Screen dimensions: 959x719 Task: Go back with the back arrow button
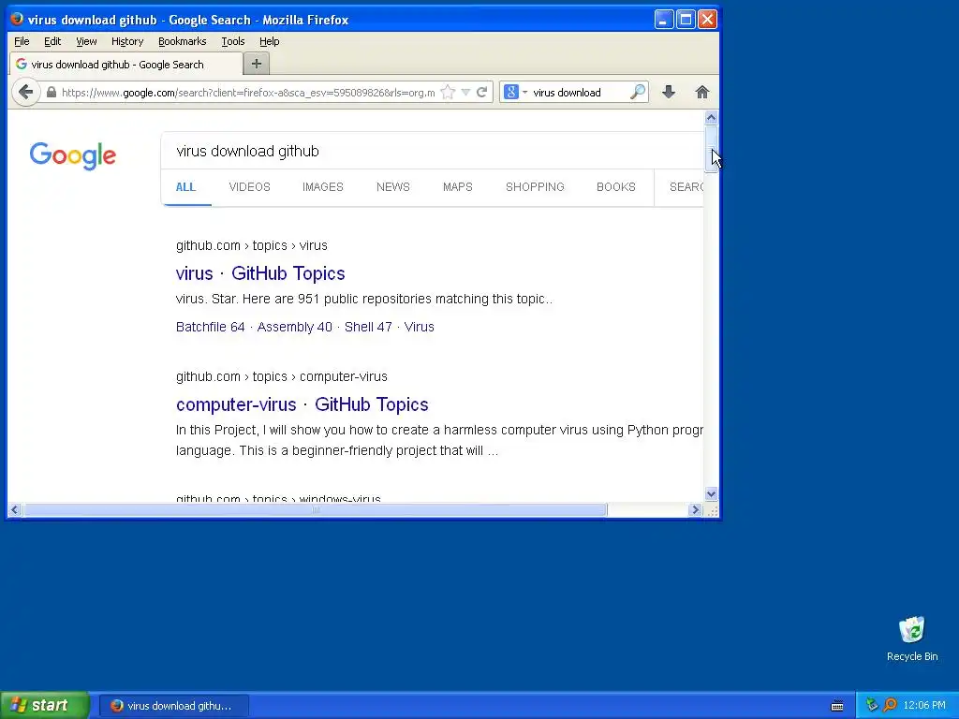pyautogui.click(x=25, y=93)
